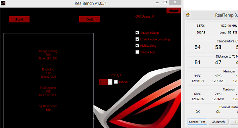Enable the Stress Test checkbox
The width and height of the screenshot is (238, 128).
(x=137, y=52)
